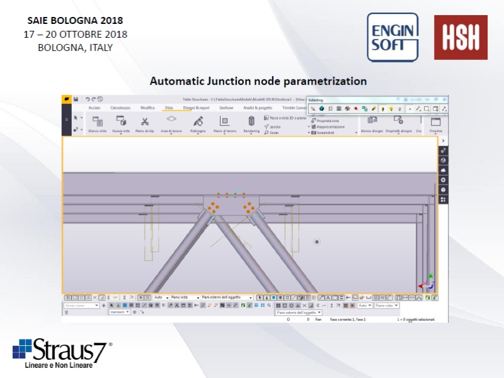Click the Nuova vista icon
The image size is (504, 378).
pos(121,122)
